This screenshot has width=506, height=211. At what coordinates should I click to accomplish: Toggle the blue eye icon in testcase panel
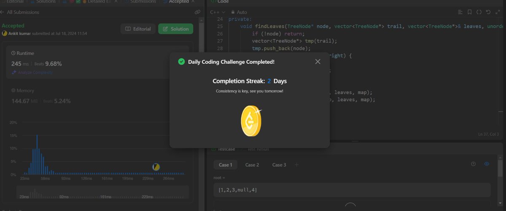pyautogui.click(x=487, y=164)
